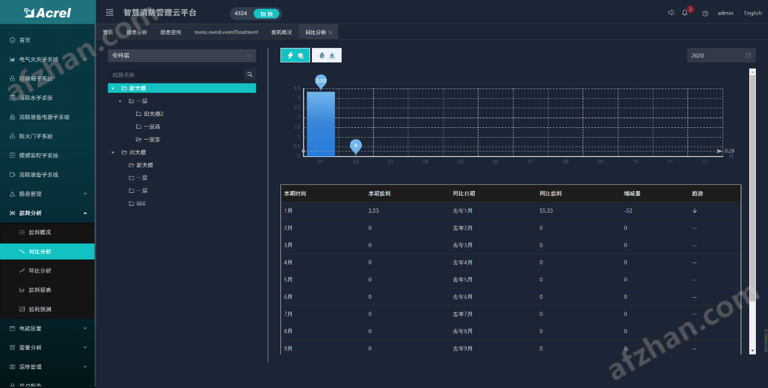Click the bar chart icon beside 能耗报表
The width and height of the screenshot is (768, 388).
[22, 290]
